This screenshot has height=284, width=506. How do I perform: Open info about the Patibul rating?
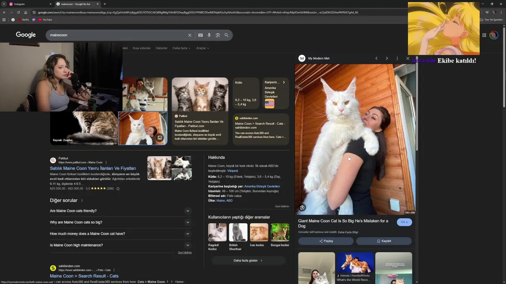click(x=118, y=189)
